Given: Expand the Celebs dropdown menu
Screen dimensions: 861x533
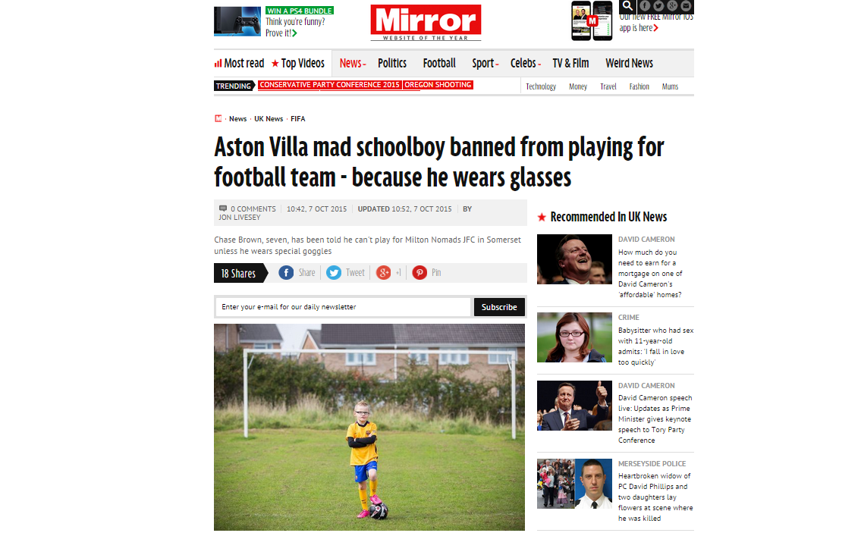Looking at the screenshot, I should [526, 64].
